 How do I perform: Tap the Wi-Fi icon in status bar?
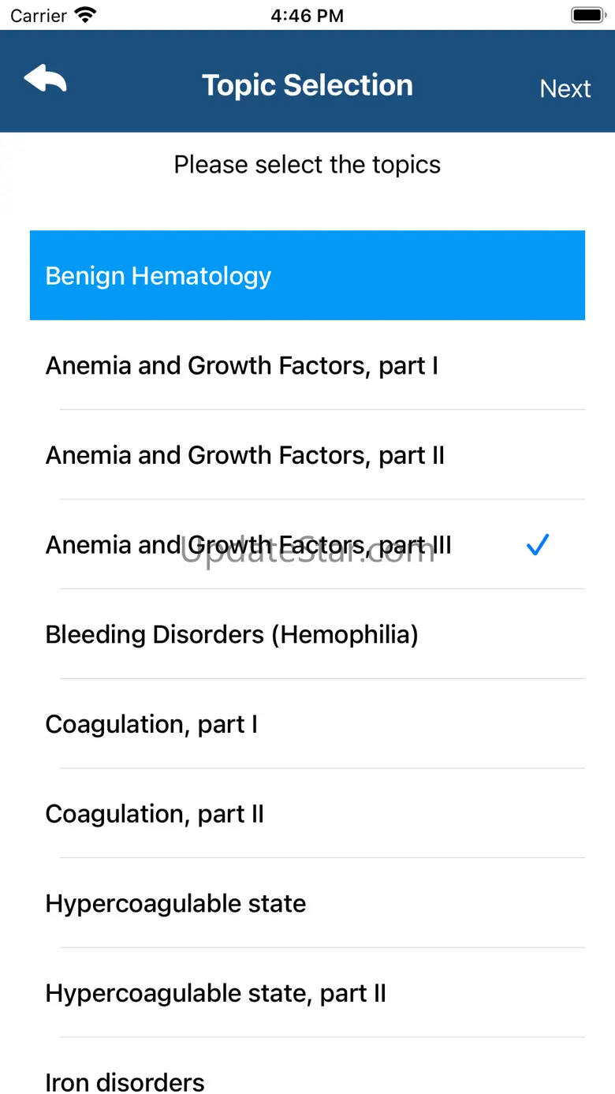(x=84, y=15)
